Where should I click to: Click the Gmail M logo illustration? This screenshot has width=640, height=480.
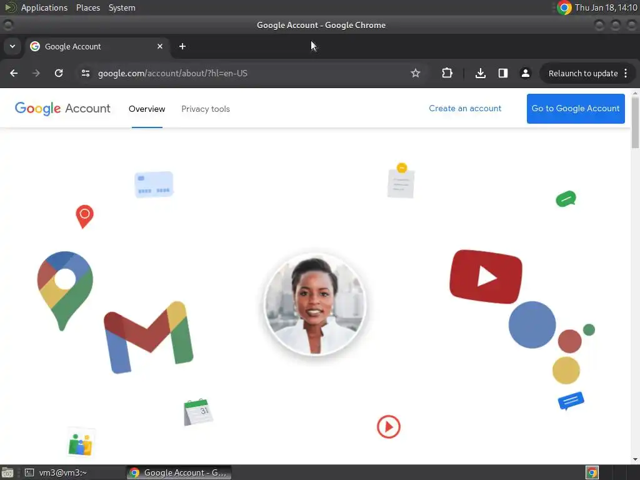tap(149, 337)
